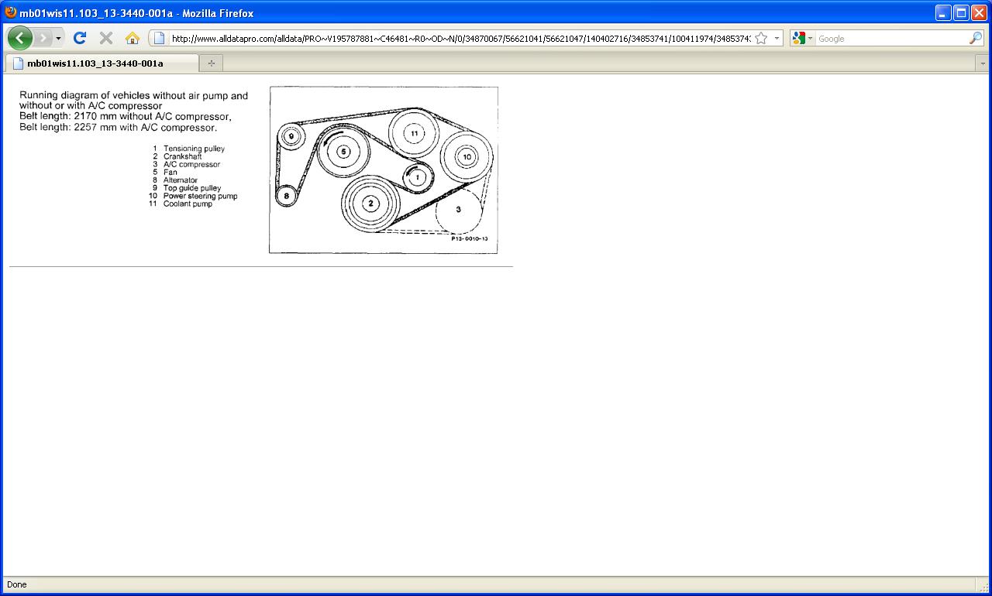Click the belt routing diagram image
Viewport: 992px width, 596px height.
(x=384, y=170)
